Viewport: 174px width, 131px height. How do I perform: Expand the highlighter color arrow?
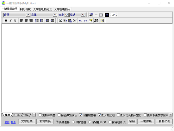click(x=116, y=15)
